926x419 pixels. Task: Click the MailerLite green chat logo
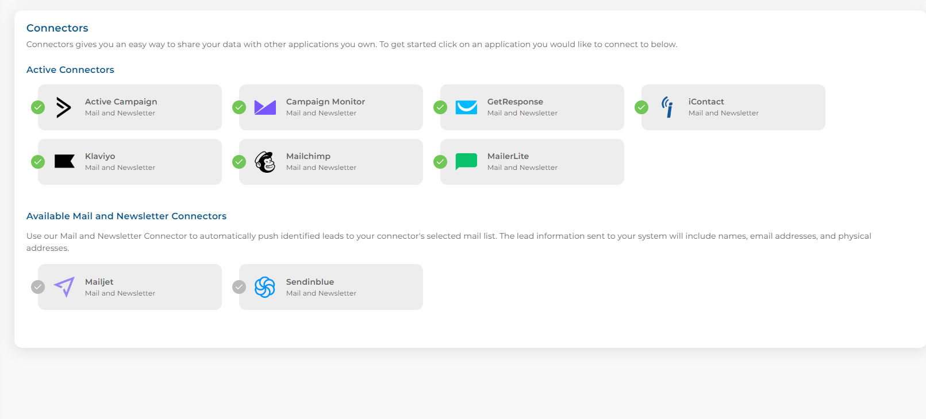(466, 162)
